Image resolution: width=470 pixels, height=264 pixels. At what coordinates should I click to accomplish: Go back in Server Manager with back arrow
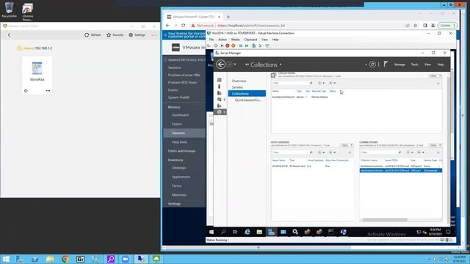220,65
